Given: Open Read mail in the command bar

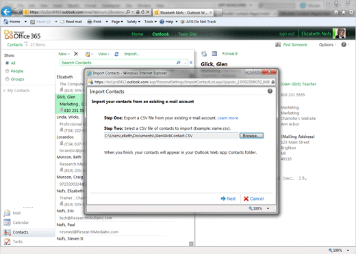Looking at the screenshot, I should (71, 22).
